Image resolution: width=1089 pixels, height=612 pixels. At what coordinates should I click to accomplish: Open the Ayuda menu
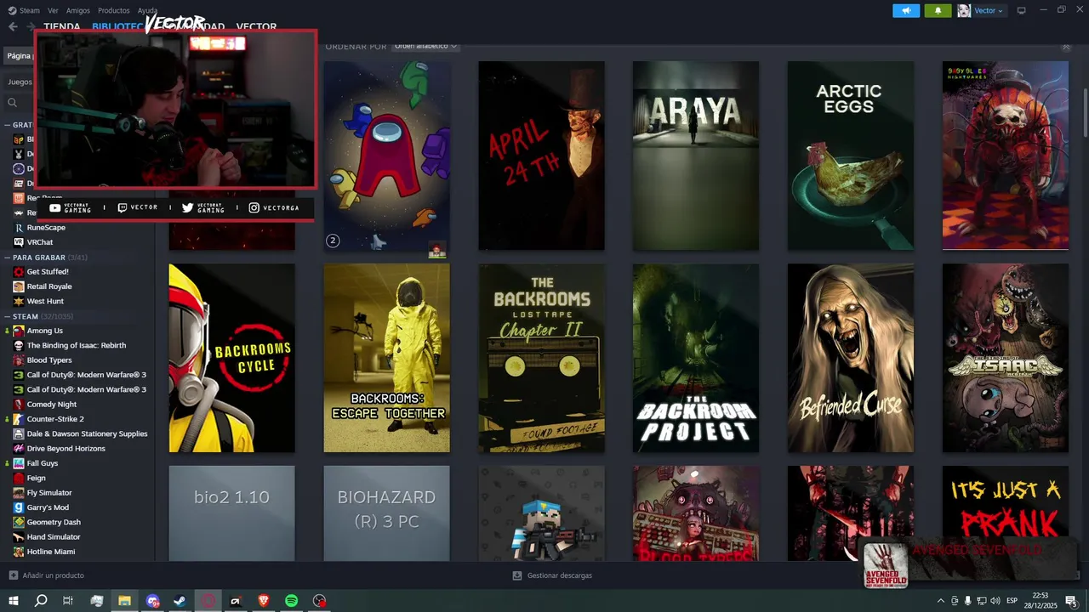[148, 10]
